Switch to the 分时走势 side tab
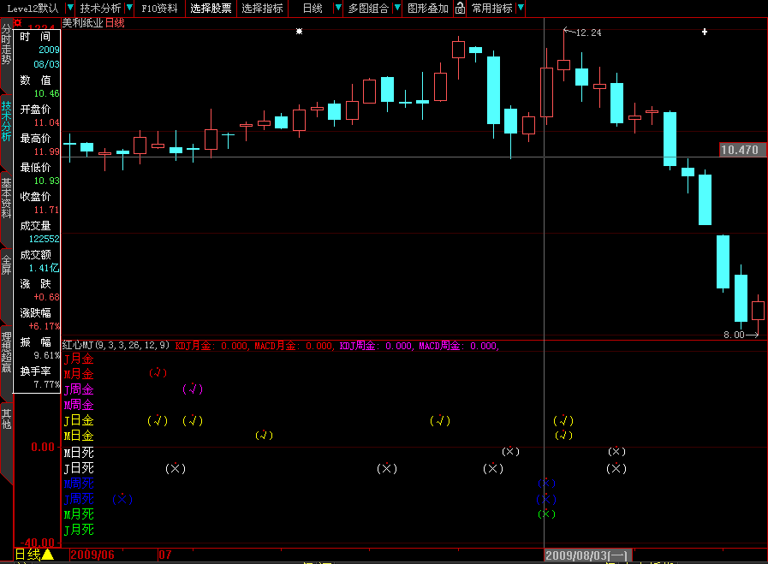 [6, 45]
